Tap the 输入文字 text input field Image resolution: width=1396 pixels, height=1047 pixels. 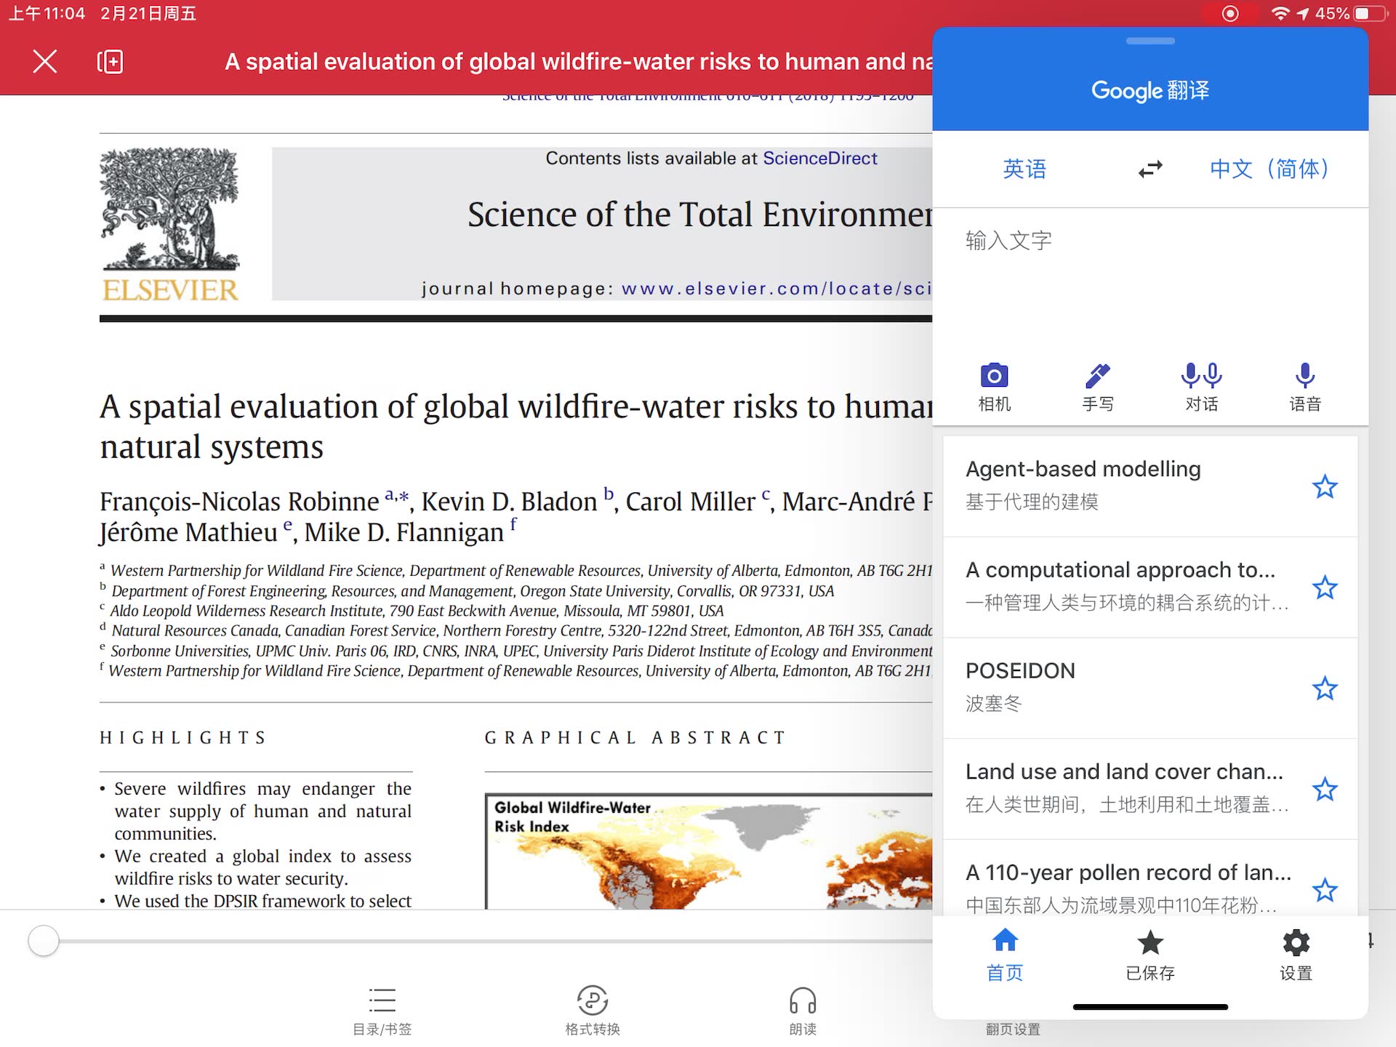1149,276
